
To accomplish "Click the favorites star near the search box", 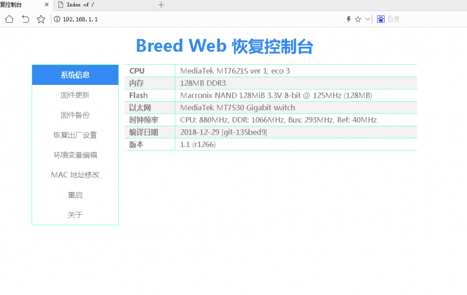I will point(358,19).
